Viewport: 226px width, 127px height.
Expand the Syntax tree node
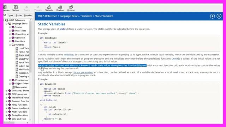(x=10, y=27)
